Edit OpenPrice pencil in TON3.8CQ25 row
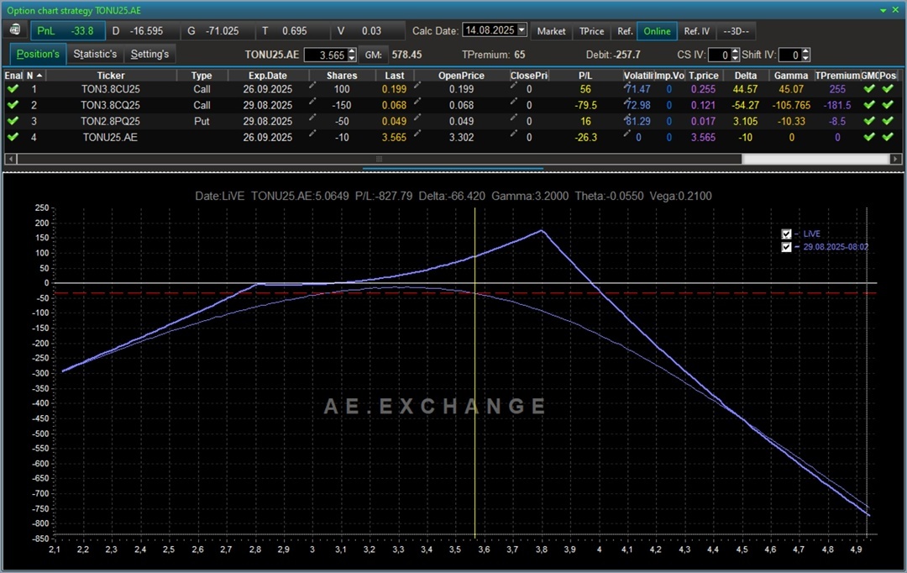907x573 pixels. (x=417, y=102)
